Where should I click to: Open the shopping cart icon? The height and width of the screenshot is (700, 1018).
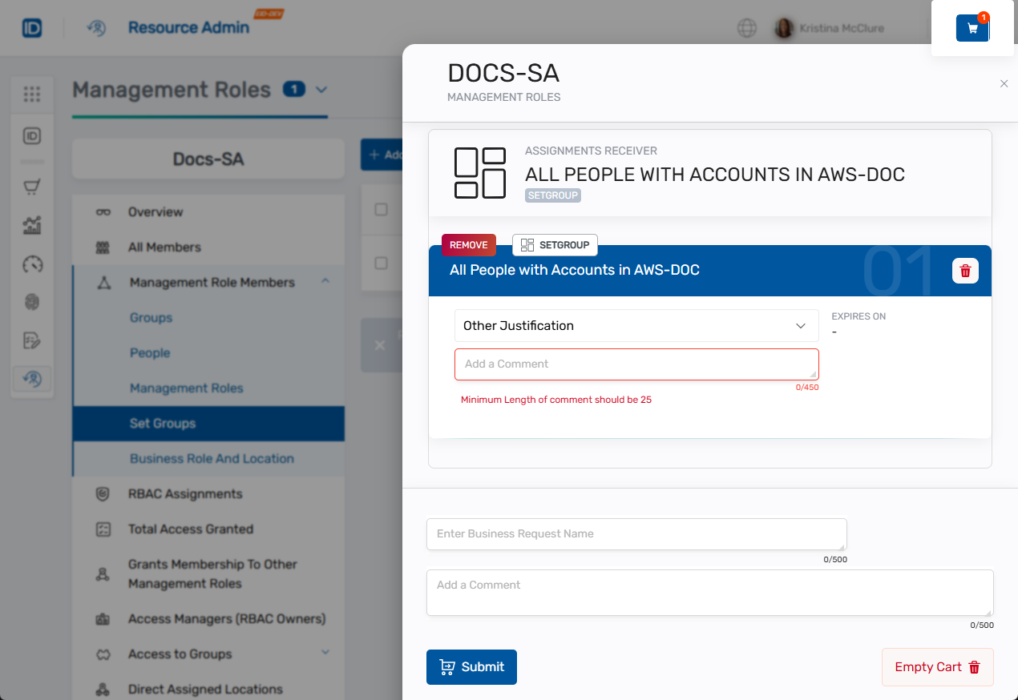(x=972, y=28)
